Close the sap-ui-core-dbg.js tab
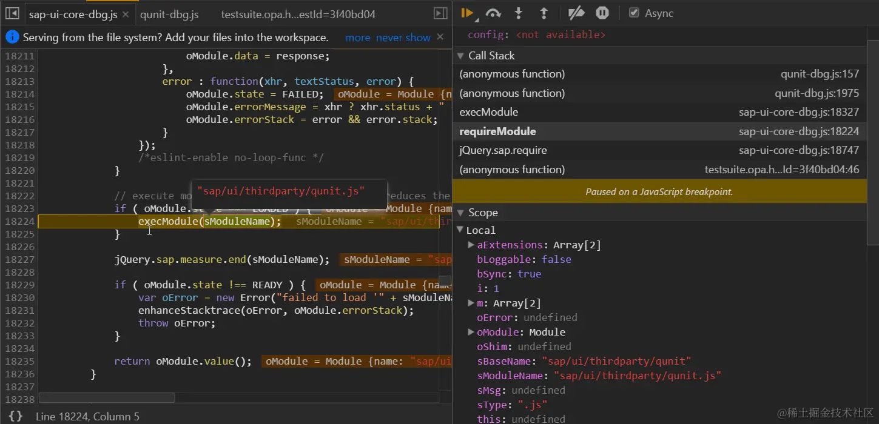The width and height of the screenshot is (879, 424). (x=125, y=14)
